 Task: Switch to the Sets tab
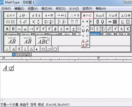click(67, 34)
